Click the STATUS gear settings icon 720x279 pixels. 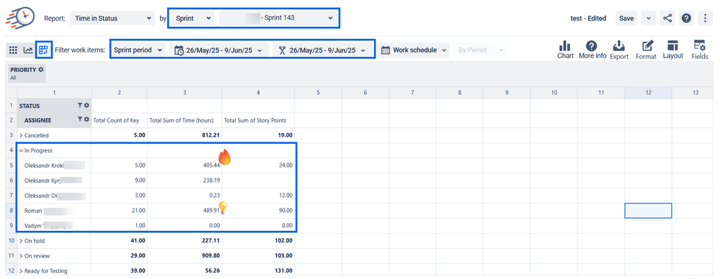pos(86,106)
